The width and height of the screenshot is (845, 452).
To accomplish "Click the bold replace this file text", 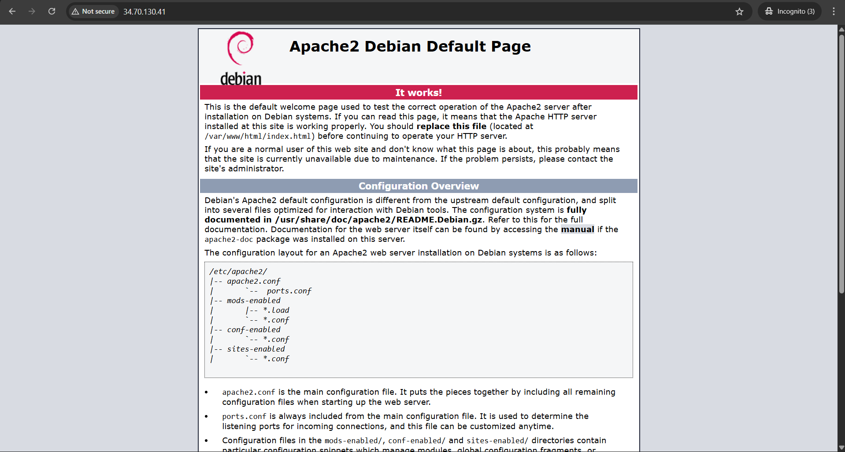I will [452, 126].
